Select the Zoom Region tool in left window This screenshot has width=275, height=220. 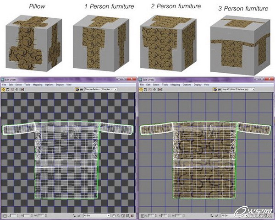click(x=123, y=215)
